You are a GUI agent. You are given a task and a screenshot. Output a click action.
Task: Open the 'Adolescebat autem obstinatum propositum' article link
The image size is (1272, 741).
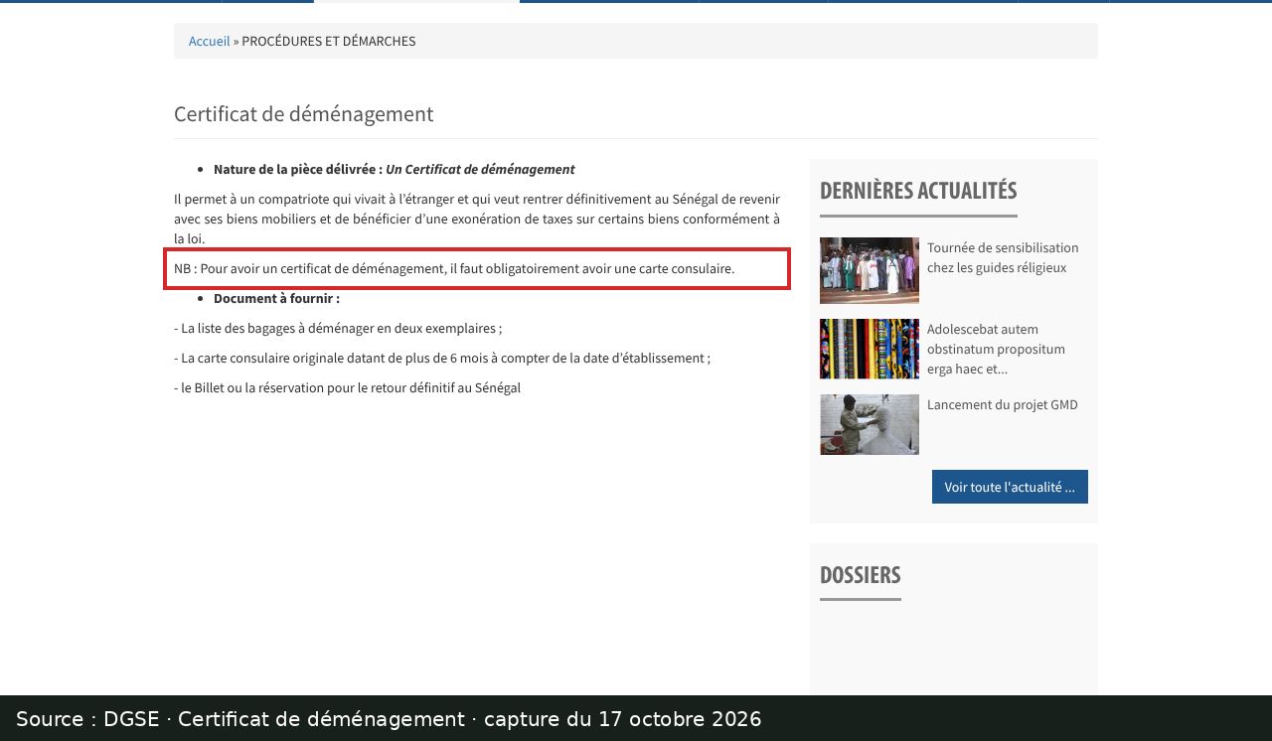996,349
